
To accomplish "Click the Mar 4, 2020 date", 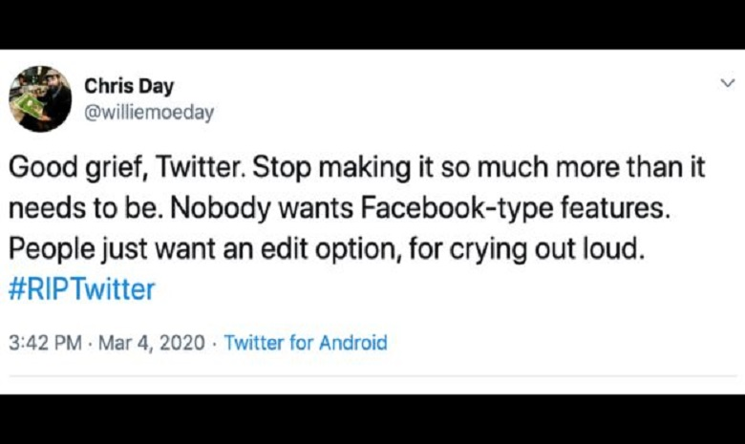I will tap(151, 343).
